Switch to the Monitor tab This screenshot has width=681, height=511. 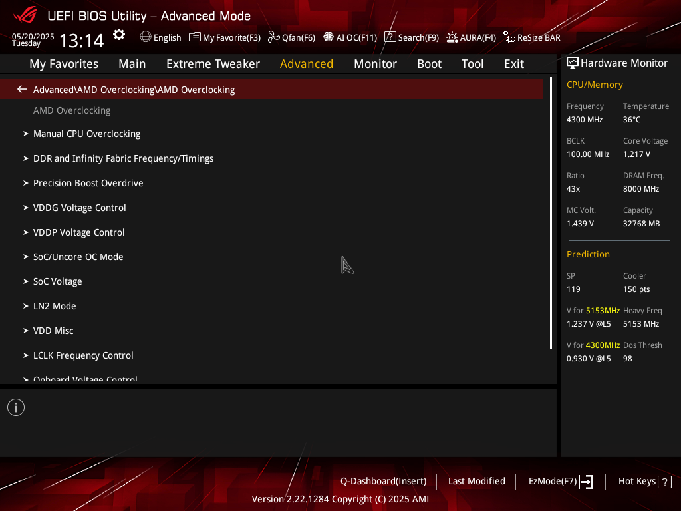(x=375, y=63)
